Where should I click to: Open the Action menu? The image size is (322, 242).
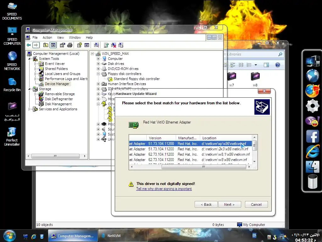(x=47, y=37)
